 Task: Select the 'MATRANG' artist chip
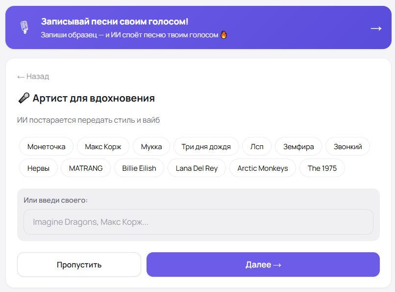click(x=86, y=168)
